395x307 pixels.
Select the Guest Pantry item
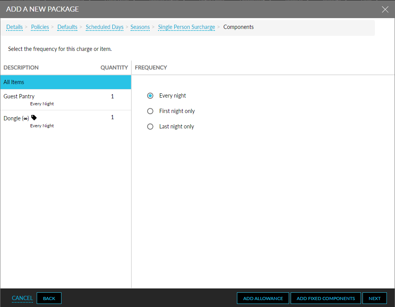point(19,96)
